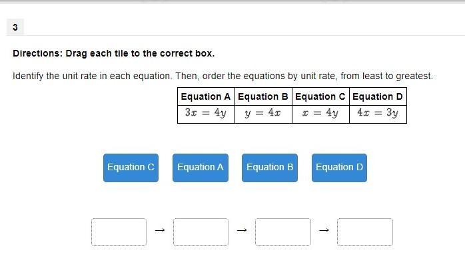Click the Equation C table header
Image resolution: width=465 pixels, height=272 pixels.
pyautogui.click(x=320, y=96)
